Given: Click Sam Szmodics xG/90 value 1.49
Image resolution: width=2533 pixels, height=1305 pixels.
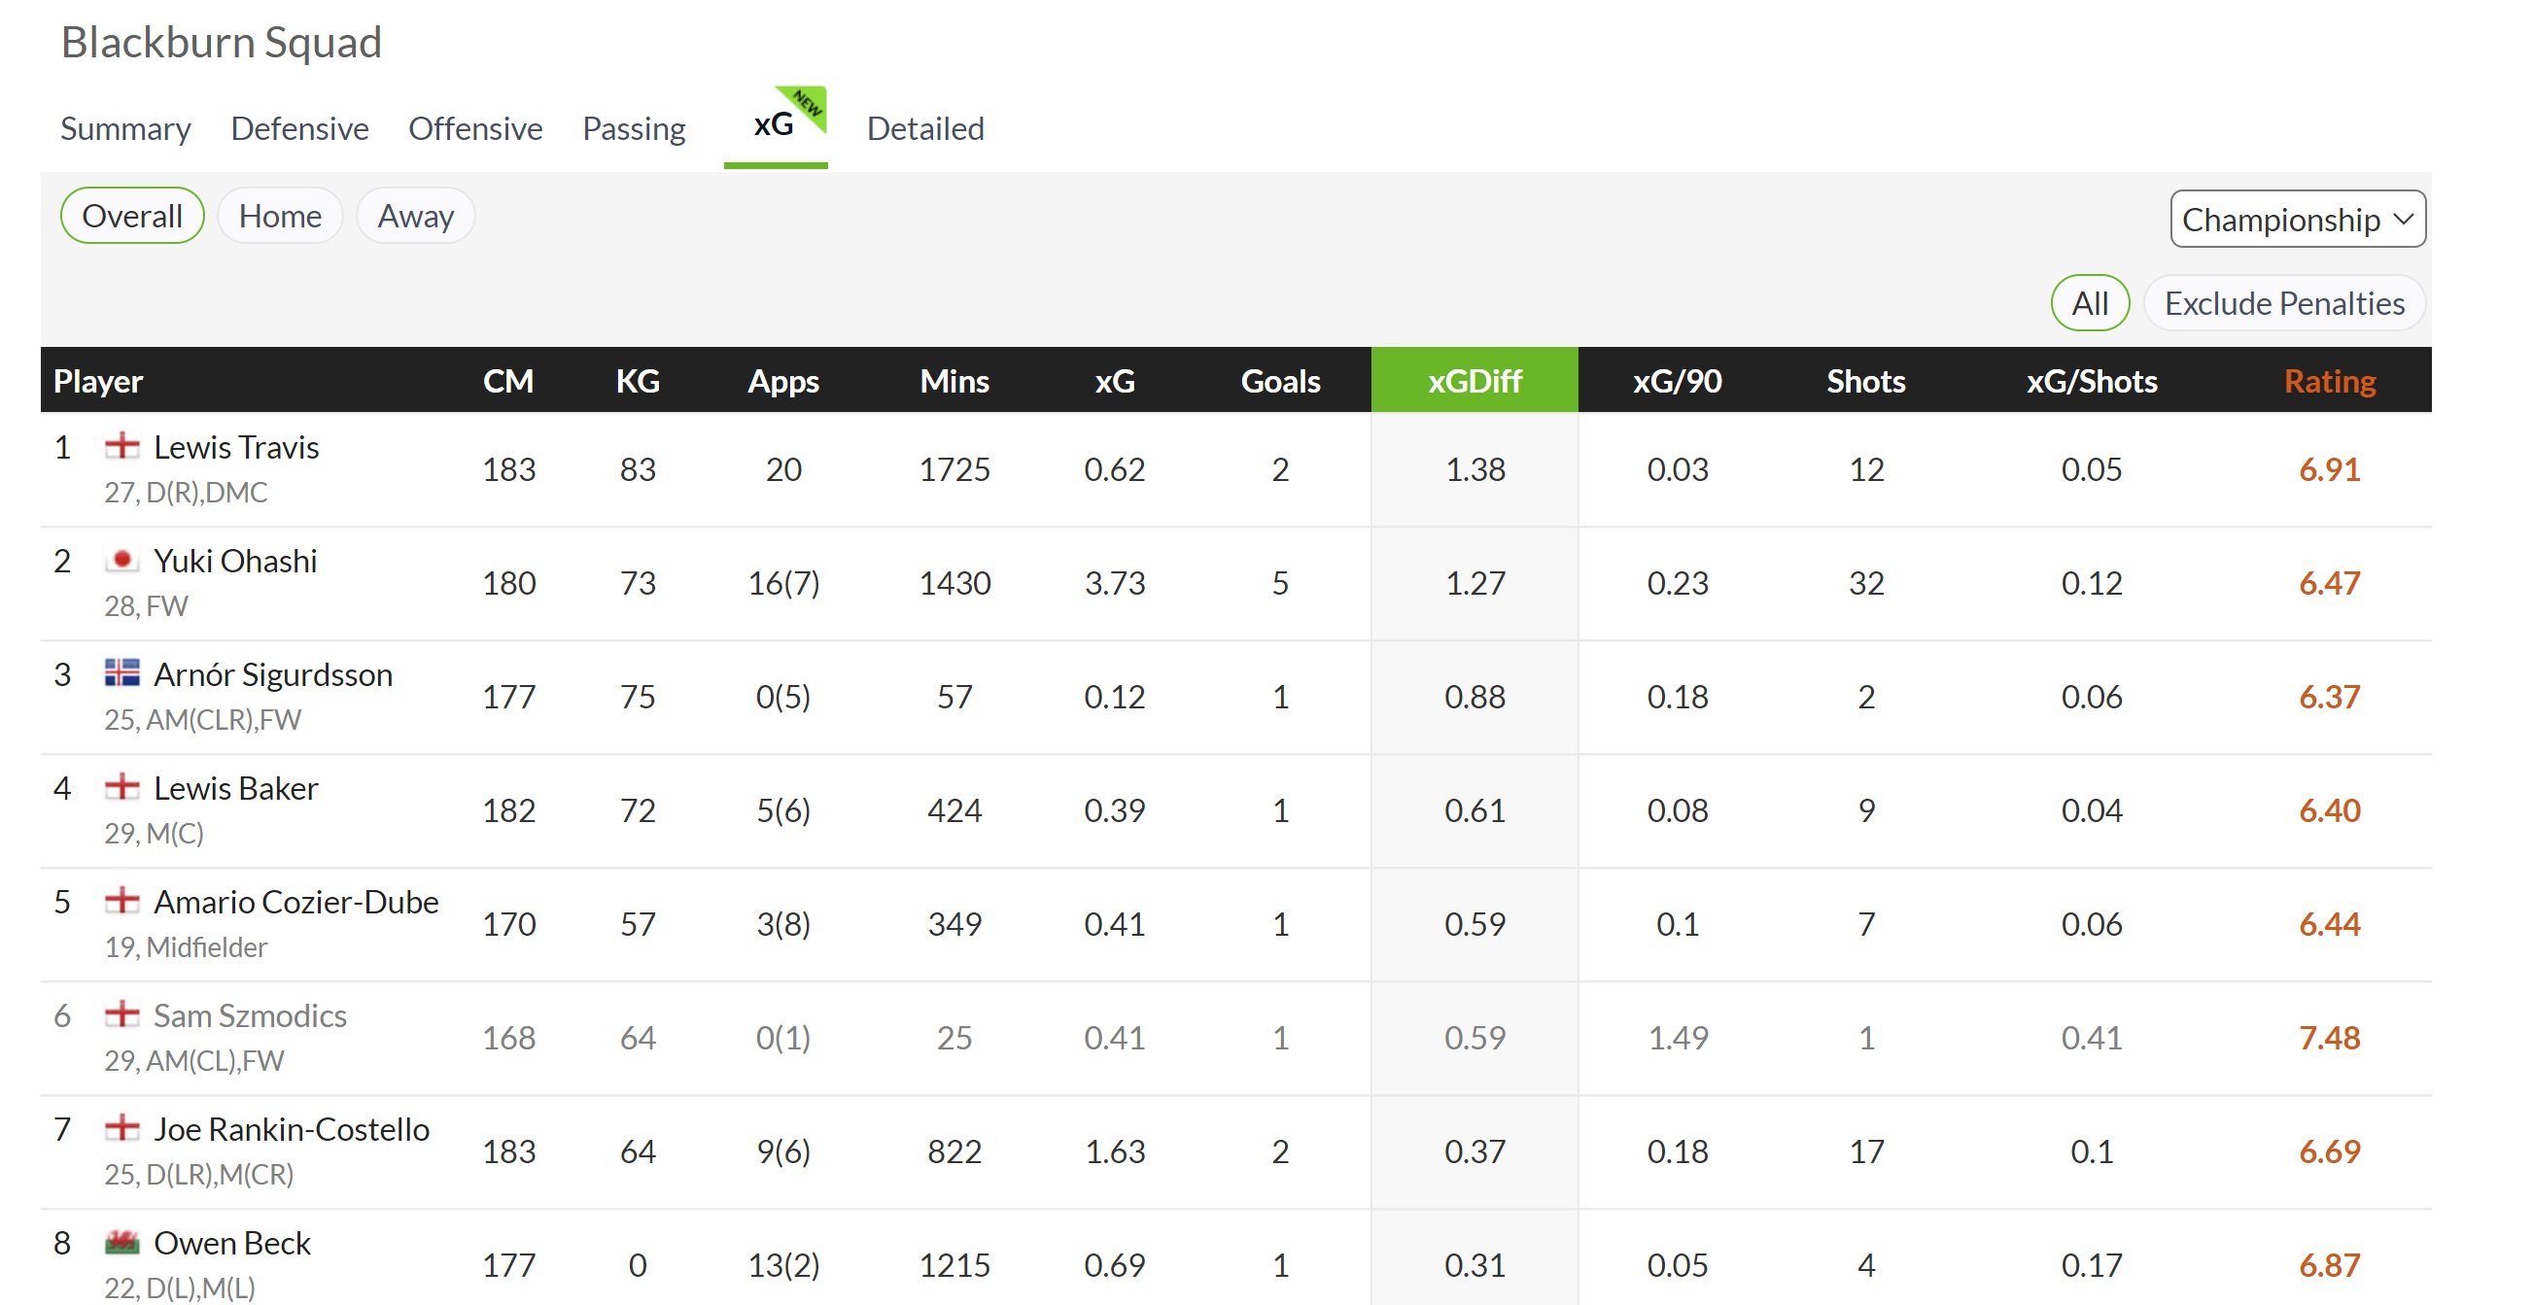Looking at the screenshot, I should [x=1678, y=1037].
